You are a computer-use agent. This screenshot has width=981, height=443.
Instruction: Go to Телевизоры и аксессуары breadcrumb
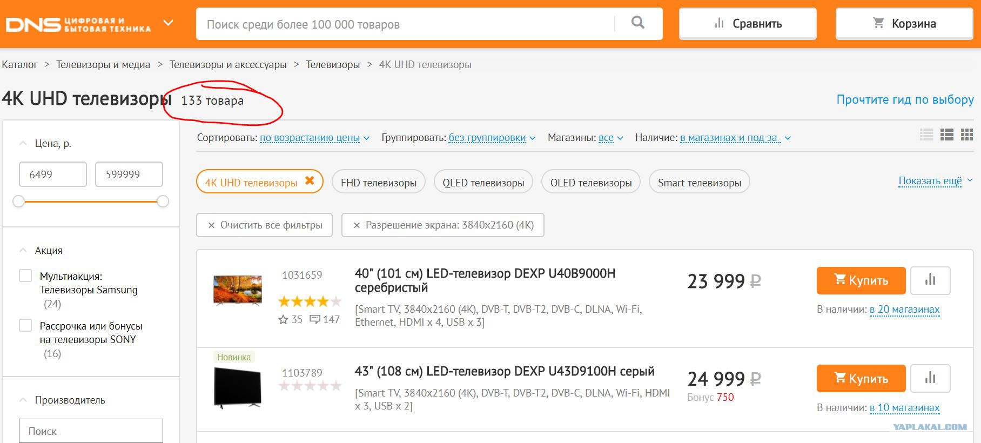click(228, 65)
